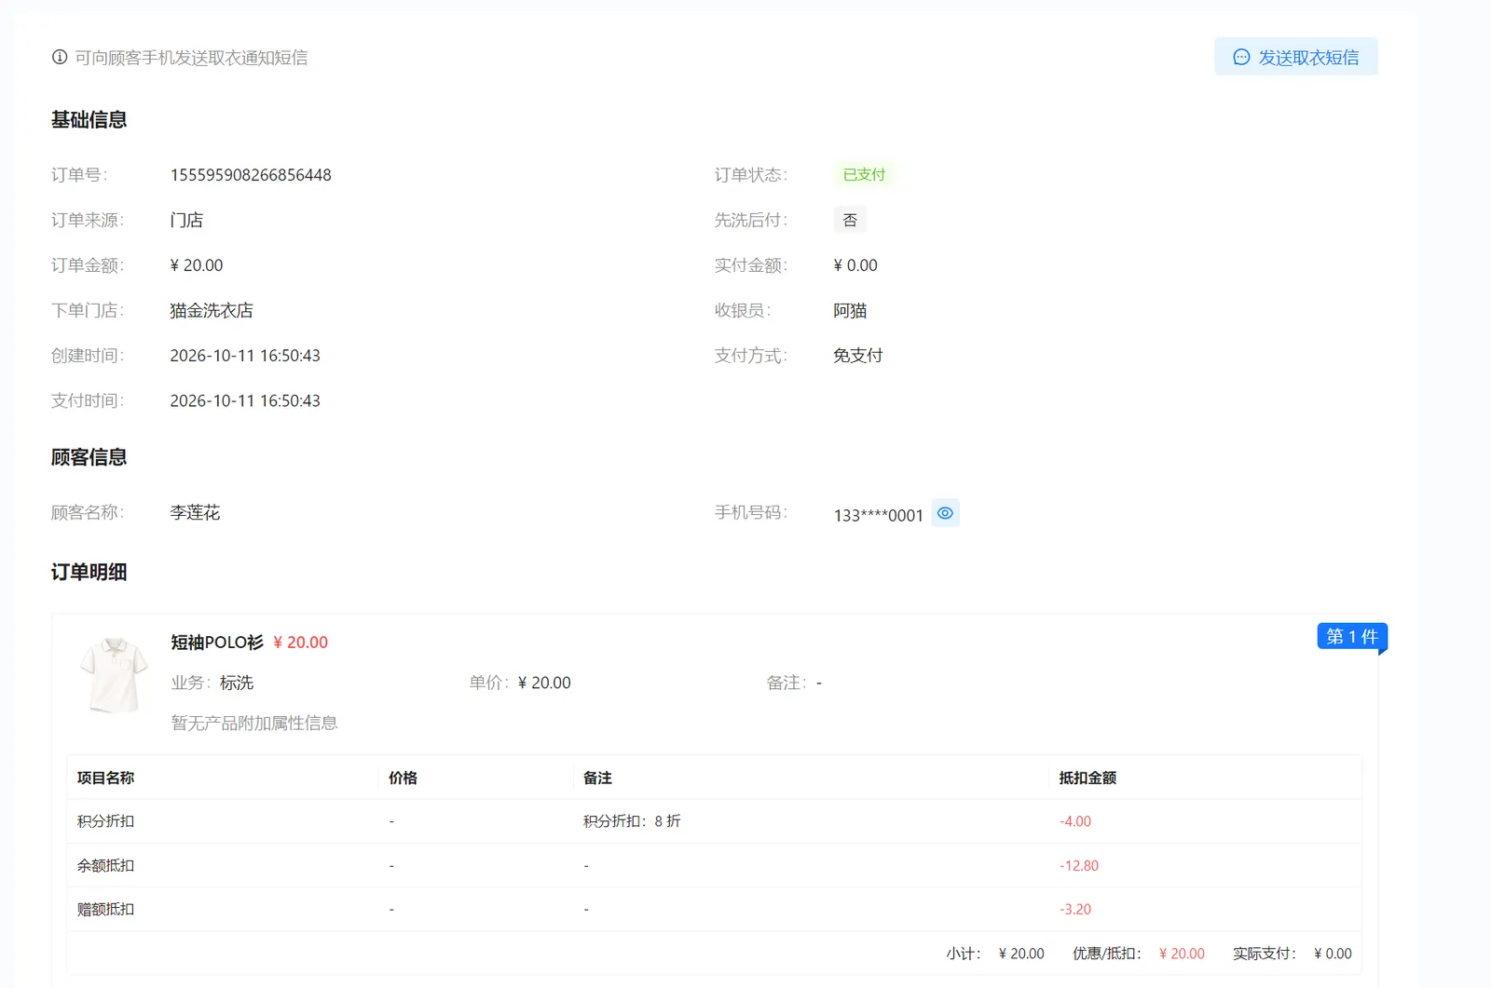Image resolution: width=1491 pixels, height=988 pixels.
Task: Select the payment method 免支付
Action: 857,356
